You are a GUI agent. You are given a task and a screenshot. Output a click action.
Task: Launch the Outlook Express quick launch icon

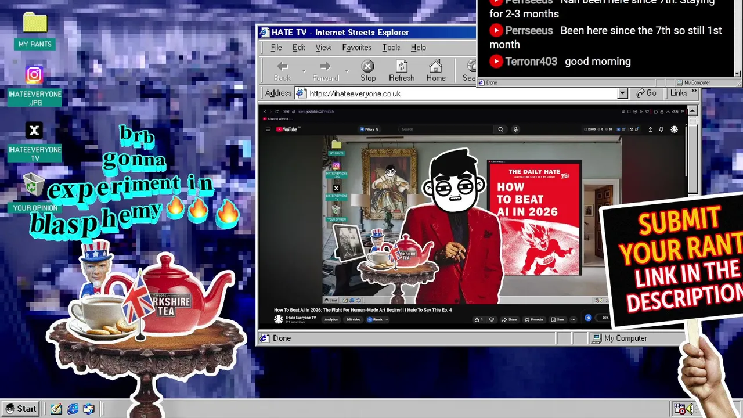coord(88,409)
